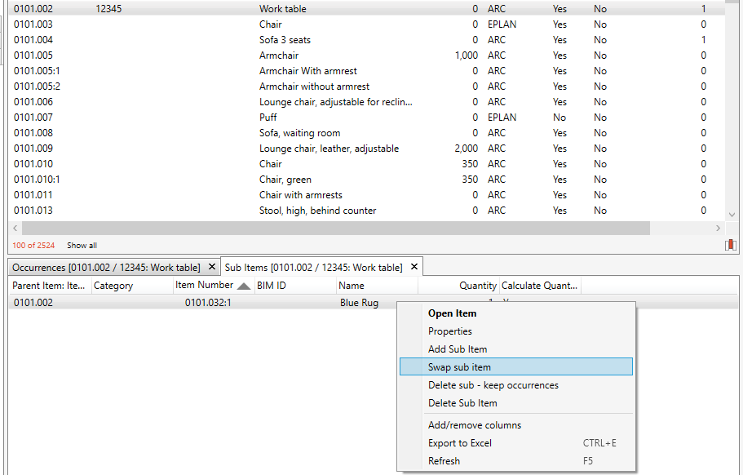743x475 pixels.
Task: Select Export to Excel menu entry
Action: click(x=460, y=443)
